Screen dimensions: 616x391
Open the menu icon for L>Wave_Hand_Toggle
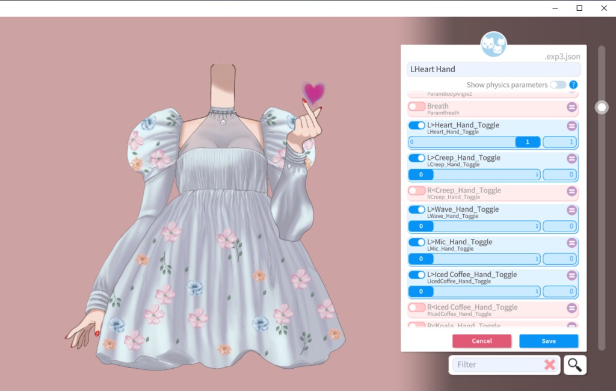pyautogui.click(x=571, y=210)
